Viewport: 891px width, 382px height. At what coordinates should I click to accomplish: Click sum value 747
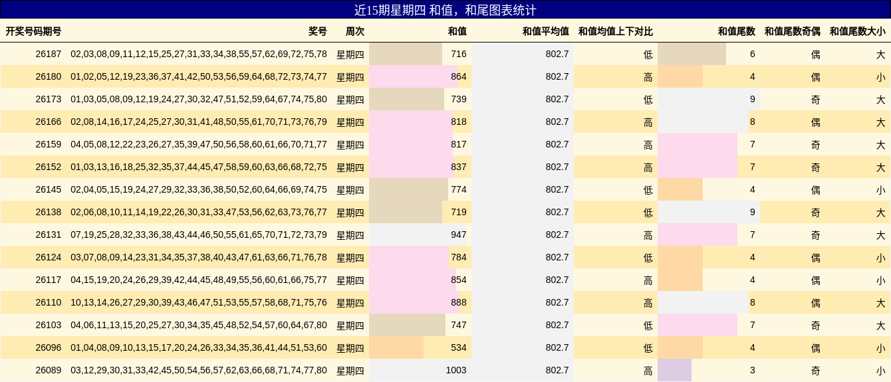(459, 325)
